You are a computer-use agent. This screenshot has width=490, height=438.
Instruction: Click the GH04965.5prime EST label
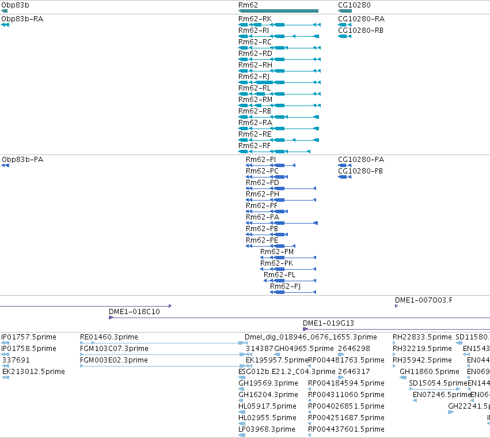[304, 349]
